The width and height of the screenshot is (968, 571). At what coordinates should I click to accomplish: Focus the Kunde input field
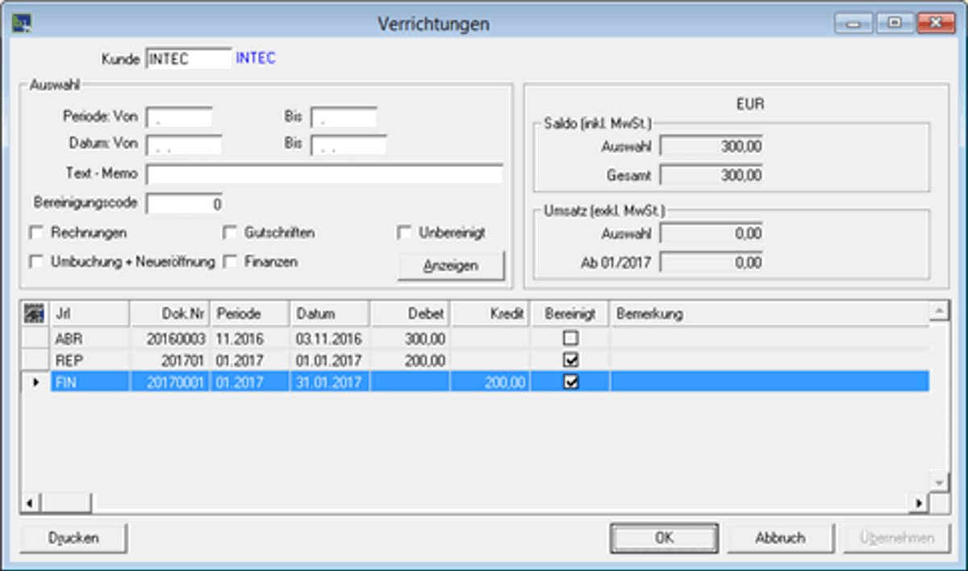189,58
